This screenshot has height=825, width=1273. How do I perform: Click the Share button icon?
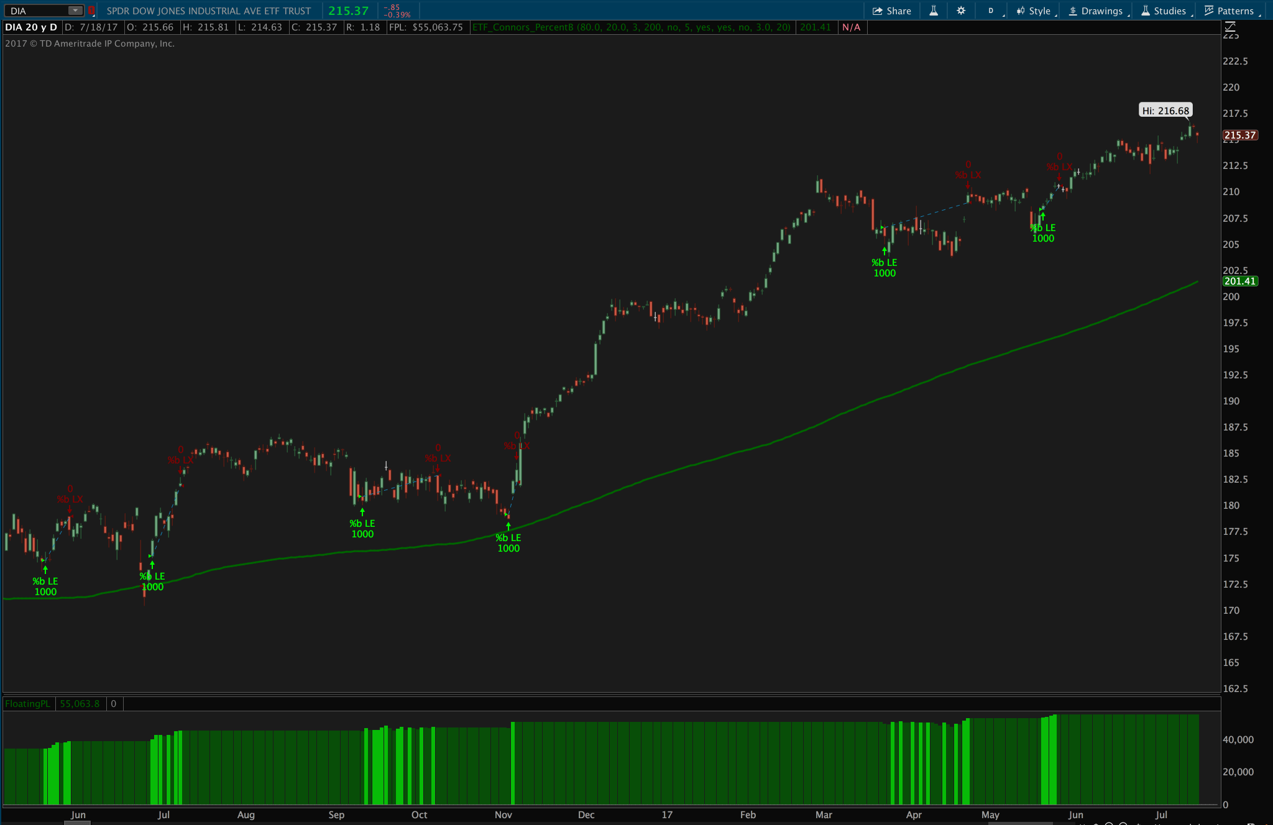[878, 11]
